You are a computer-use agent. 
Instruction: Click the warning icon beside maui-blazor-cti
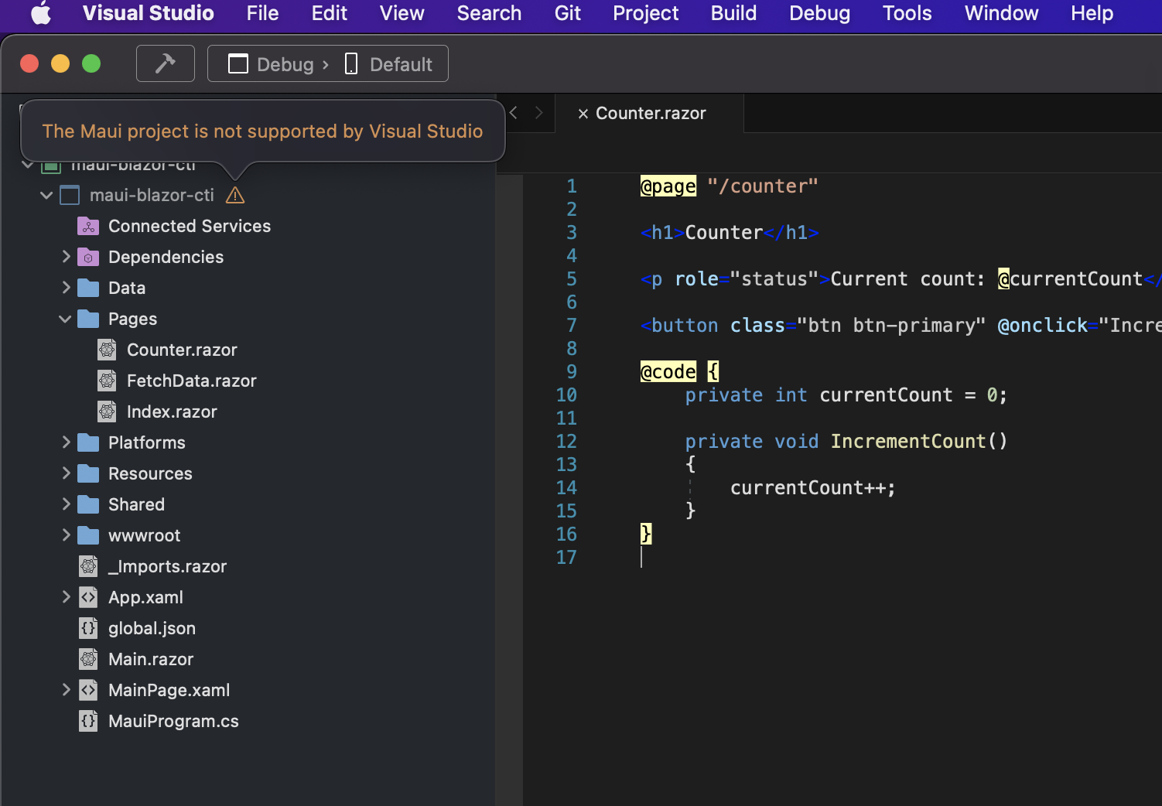(x=235, y=196)
